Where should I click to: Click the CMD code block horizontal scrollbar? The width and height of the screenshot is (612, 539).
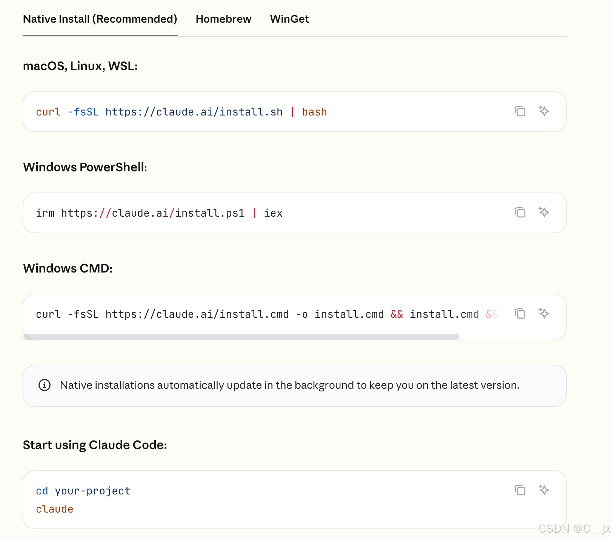coord(241,336)
